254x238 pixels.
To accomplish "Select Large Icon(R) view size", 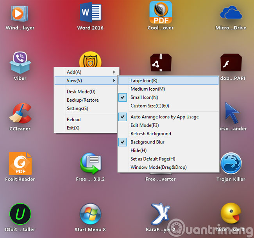I will click(x=168, y=81).
